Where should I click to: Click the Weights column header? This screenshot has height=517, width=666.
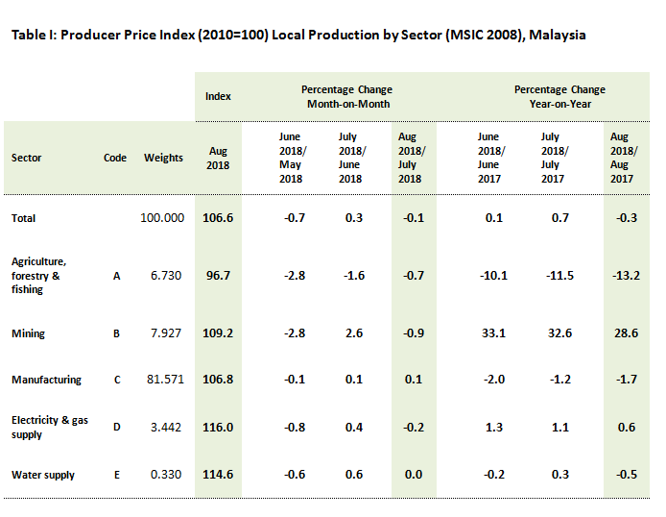pyautogui.click(x=163, y=158)
